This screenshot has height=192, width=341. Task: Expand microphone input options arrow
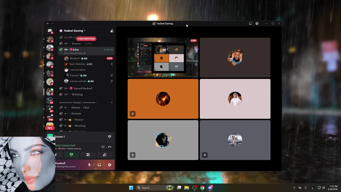[94, 165]
